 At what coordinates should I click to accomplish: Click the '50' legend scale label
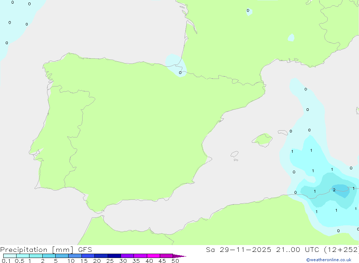click(175, 261)
